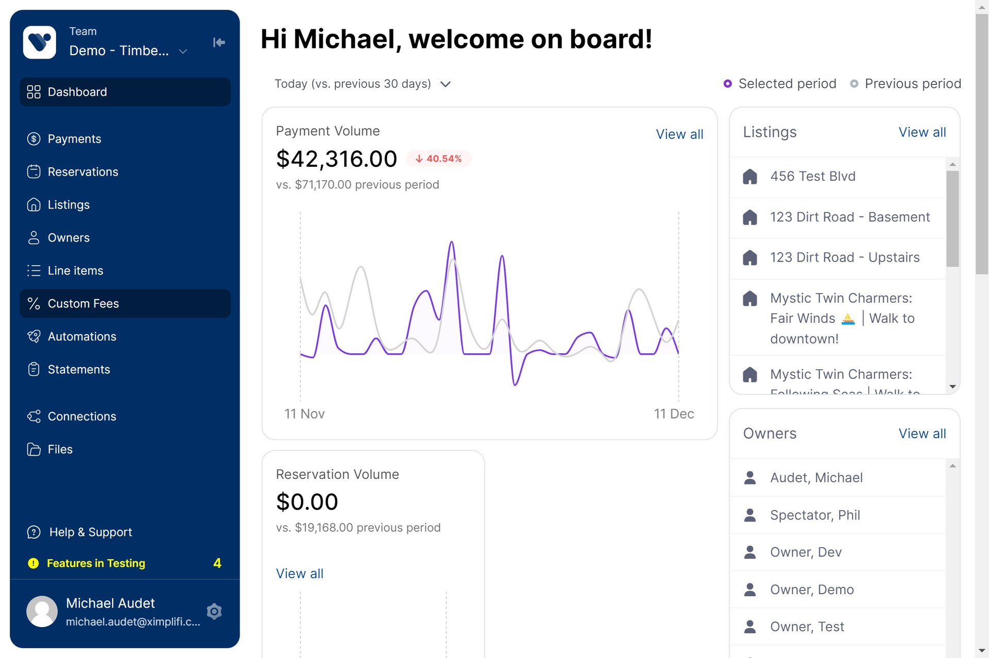
Task: Click the house icon beside 456 Test Blvd
Action: (x=750, y=177)
